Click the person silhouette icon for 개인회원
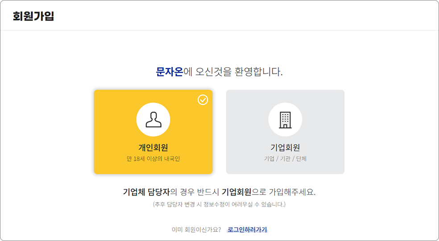This screenshot has width=439, height=241. coord(153,120)
